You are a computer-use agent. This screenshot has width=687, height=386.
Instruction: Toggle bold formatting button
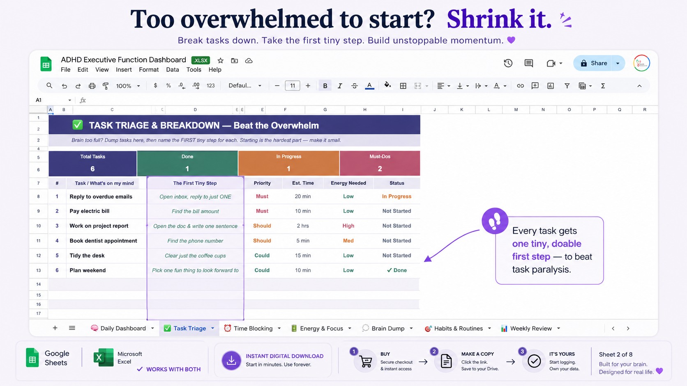point(325,86)
